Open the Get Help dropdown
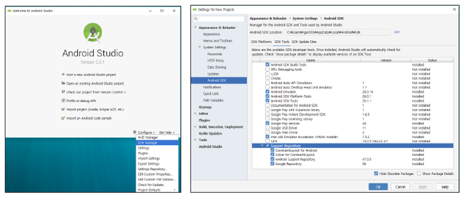465x197 pixels. (167, 133)
